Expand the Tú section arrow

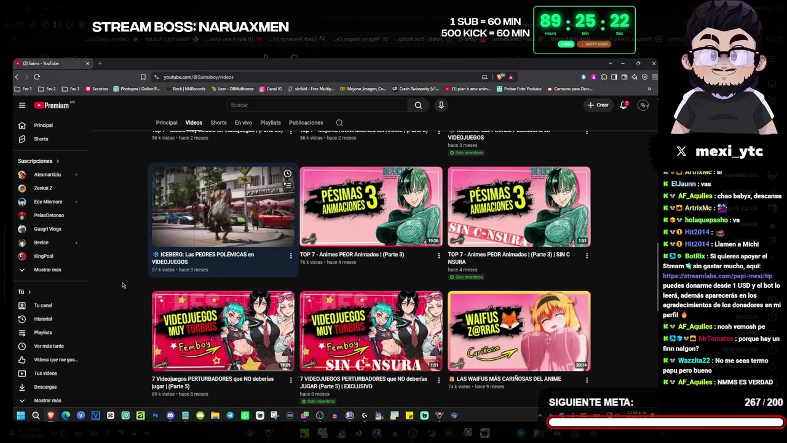[29, 292]
